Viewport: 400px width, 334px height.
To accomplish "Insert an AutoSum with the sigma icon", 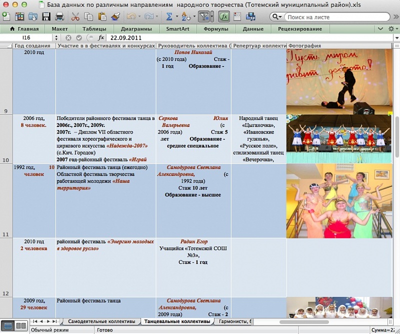I will pyautogui.click(x=169, y=16).
